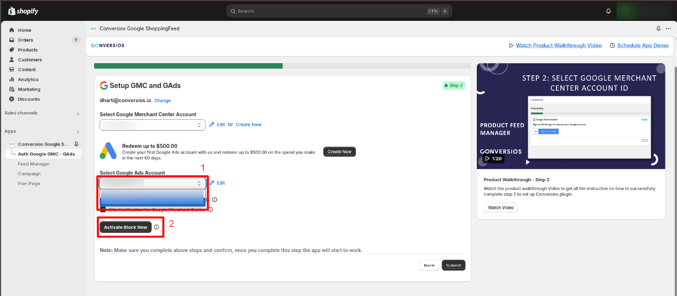The image size is (677, 296).
Task: Click the Discounts icon in sidebar
Action: click(12, 99)
